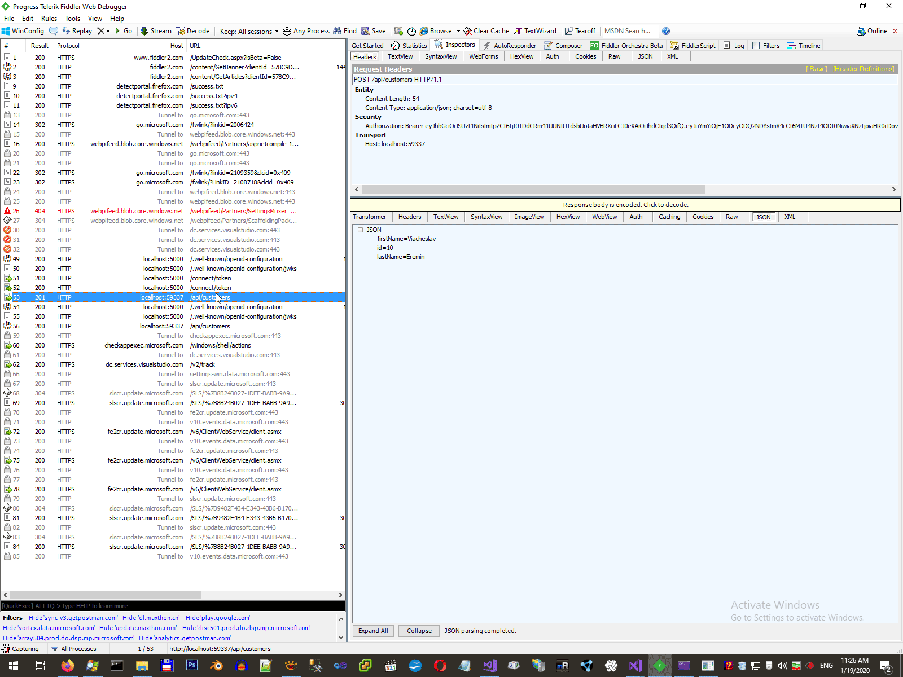This screenshot has width=903, height=677.
Task: Switch to the Log tab
Action: point(734,46)
